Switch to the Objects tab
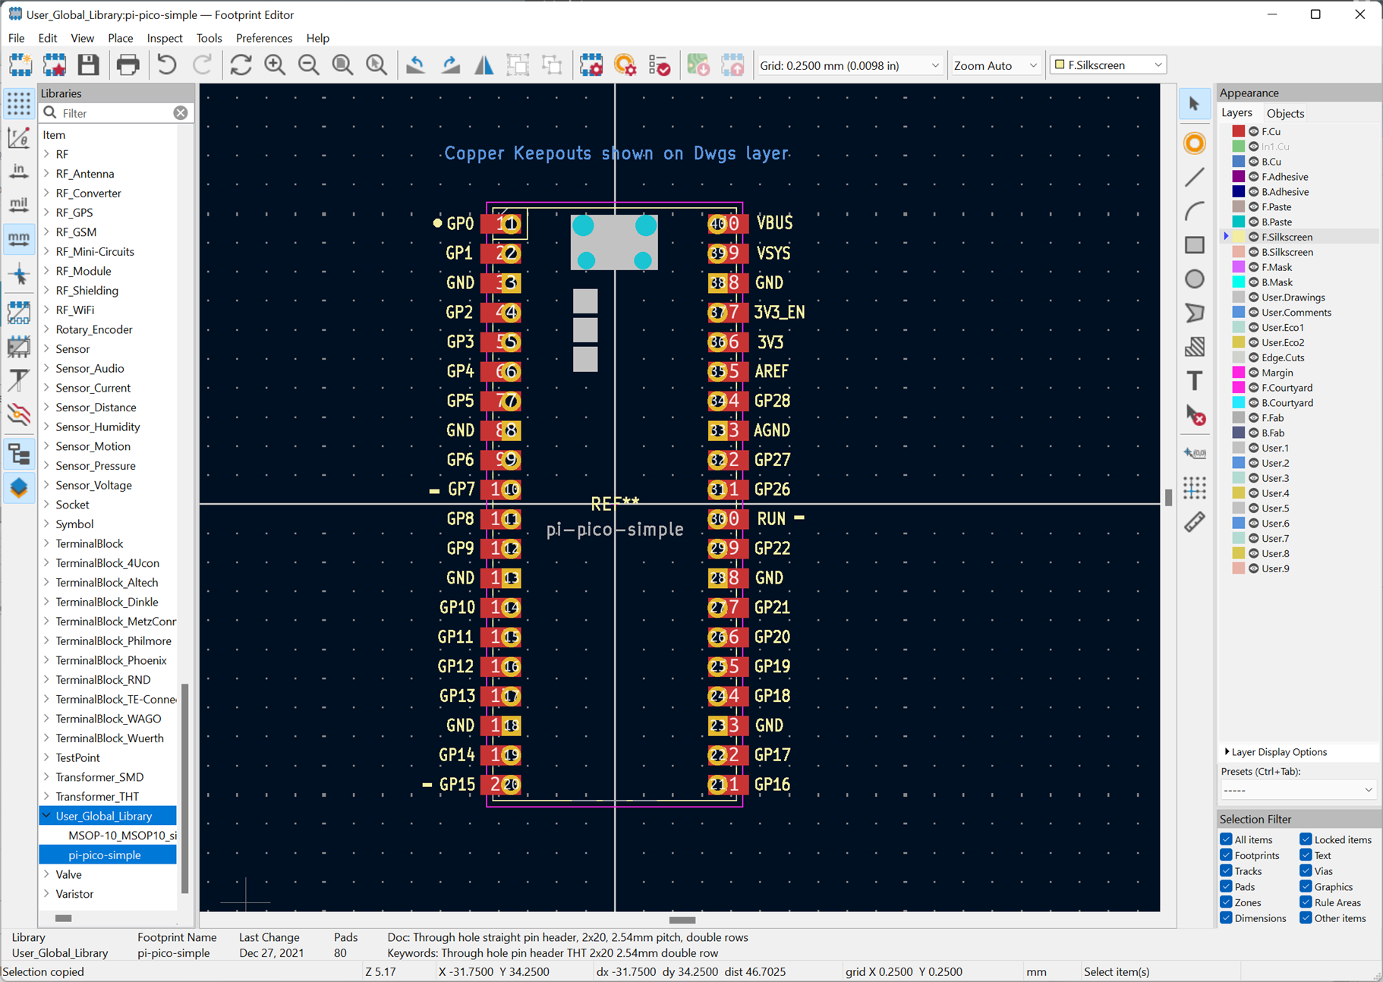This screenshot has width=1383, height=982. [x=1285, y=113]
